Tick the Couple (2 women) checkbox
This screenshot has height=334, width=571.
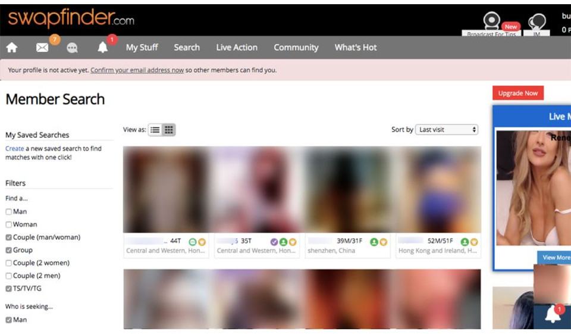point(9,263)
